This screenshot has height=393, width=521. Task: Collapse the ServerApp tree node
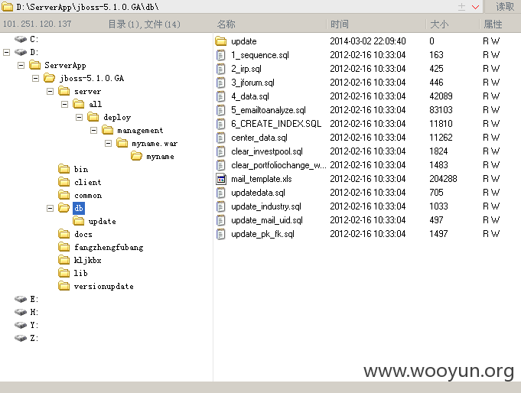coord(21,65)
